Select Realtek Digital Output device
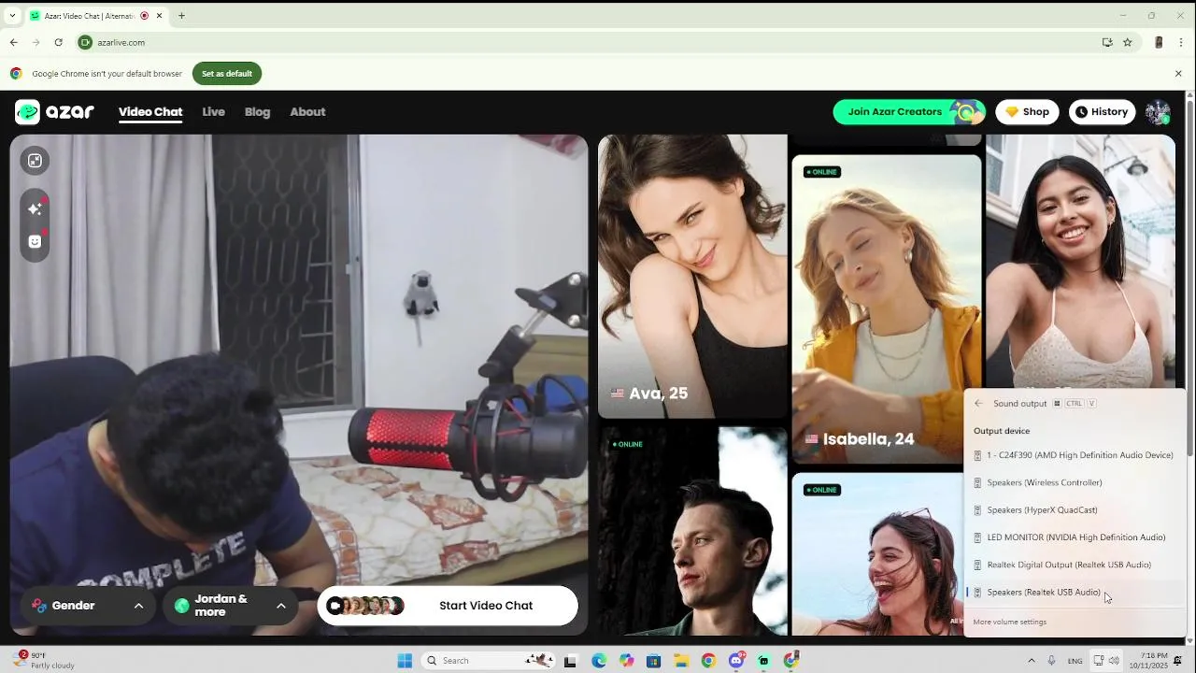Screen dimensions: 1196x673 coord(1075,565)
